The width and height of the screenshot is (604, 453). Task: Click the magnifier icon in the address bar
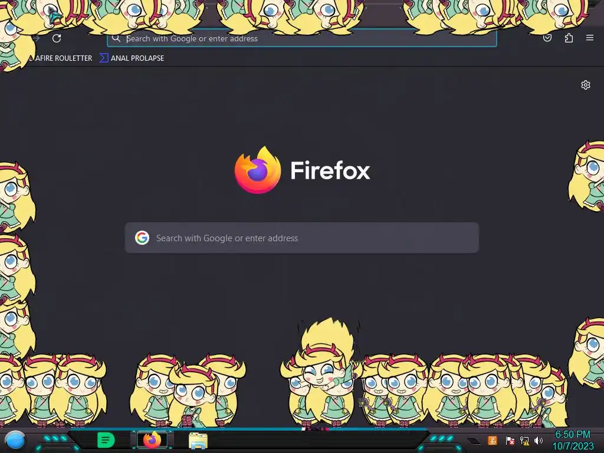click(116, 38)
